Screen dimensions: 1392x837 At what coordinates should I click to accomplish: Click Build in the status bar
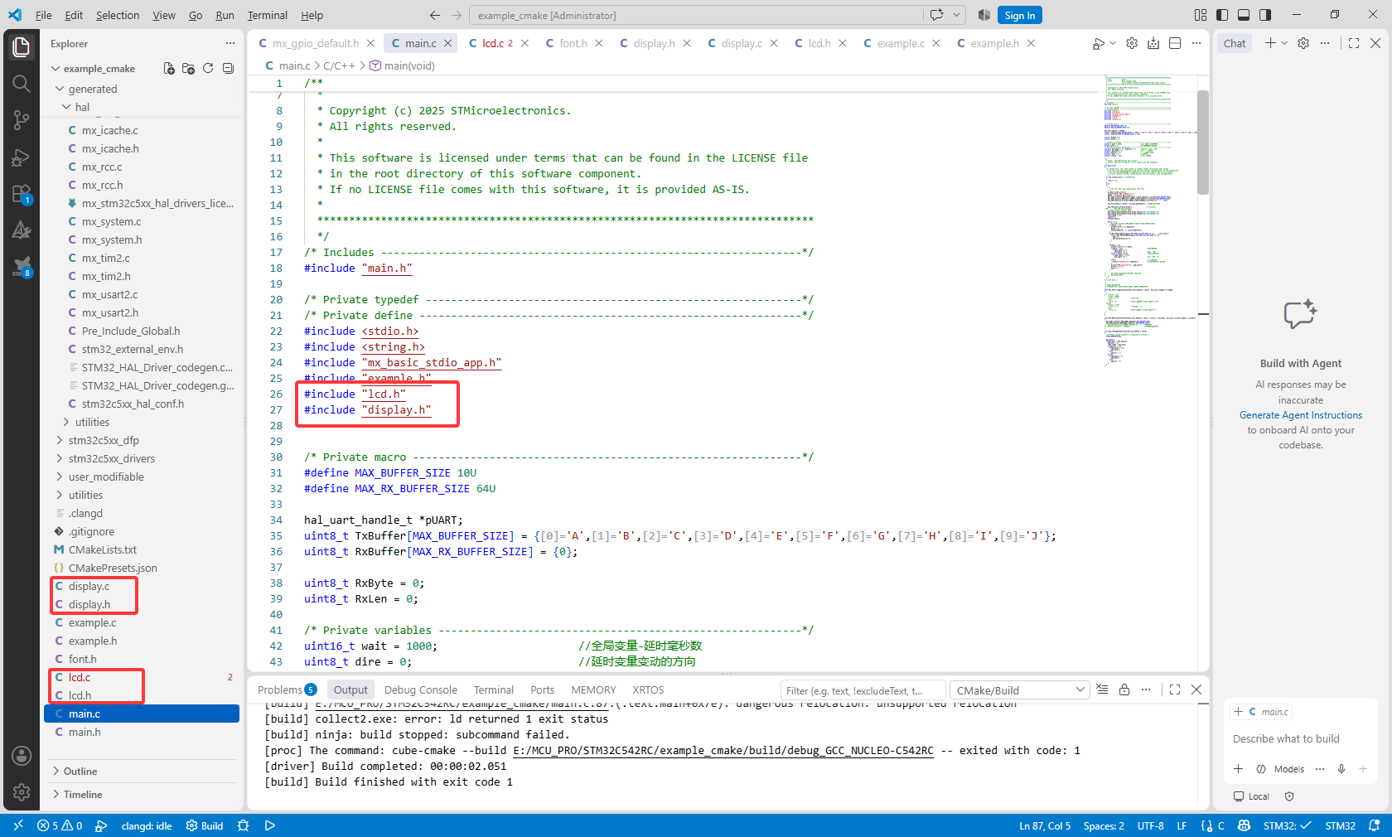point(205,825)
